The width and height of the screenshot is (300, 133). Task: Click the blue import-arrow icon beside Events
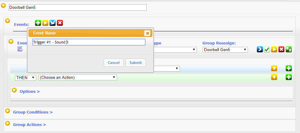(x=53, y=23)
